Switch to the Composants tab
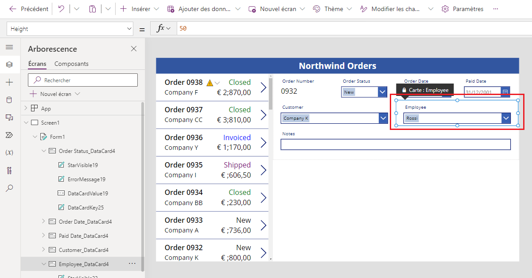 (x=71, y=64)
